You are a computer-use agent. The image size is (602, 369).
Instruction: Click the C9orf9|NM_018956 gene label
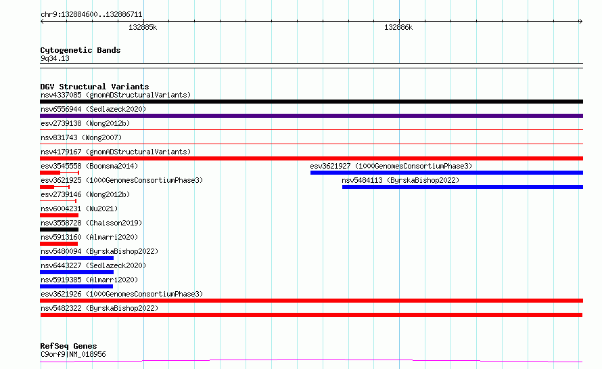click(73, 354)
